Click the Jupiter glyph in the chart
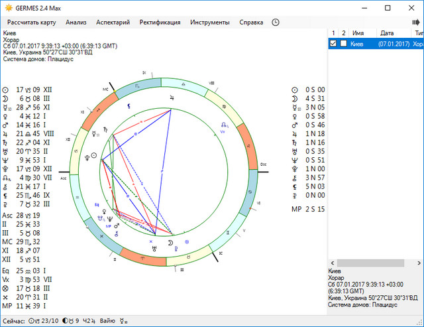 (x=172, y=98)
